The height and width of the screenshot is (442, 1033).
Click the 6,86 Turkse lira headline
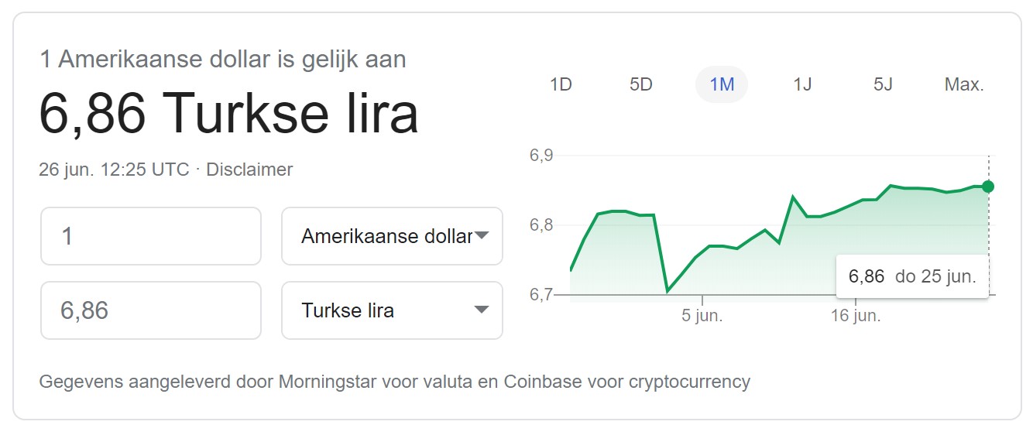[228, 114]
